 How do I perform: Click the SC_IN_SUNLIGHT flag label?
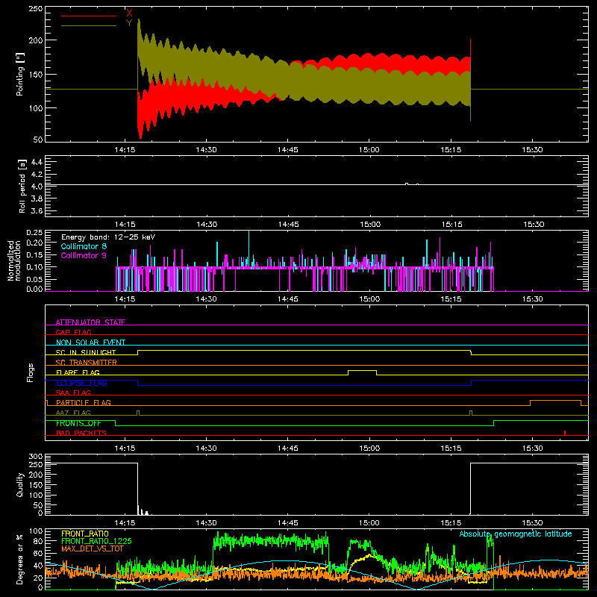[x=86, y=352]
